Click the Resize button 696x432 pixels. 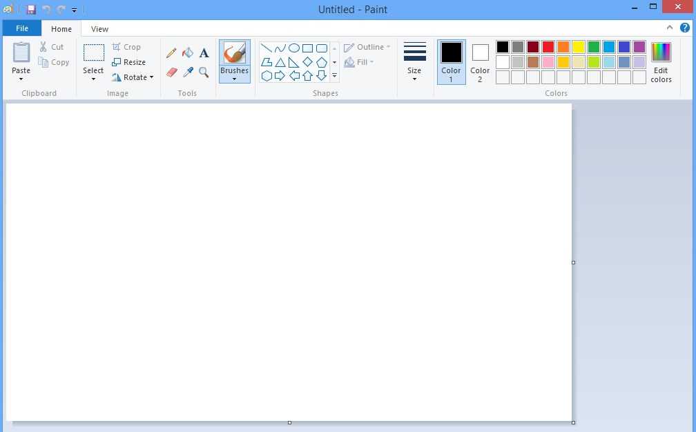pyautogui.click(x=129, y=62)
